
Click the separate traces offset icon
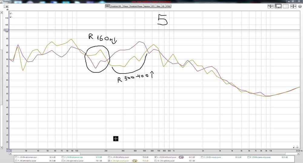(x=271, y=6)
